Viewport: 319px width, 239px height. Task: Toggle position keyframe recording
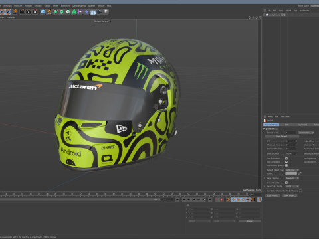coord(233,200)
